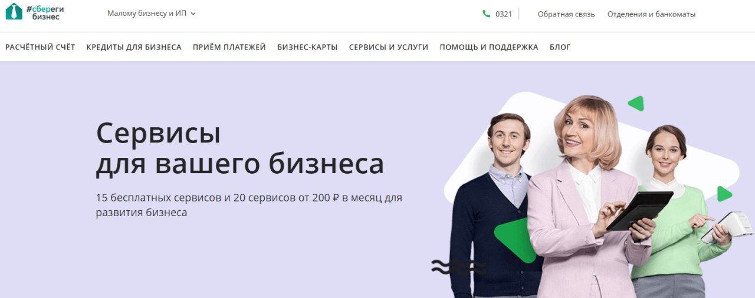Image resolution: width=755 pixels, height=298 pixels.
Task: Open the Отделения и банкоматы link
Action: coord(651,14)
